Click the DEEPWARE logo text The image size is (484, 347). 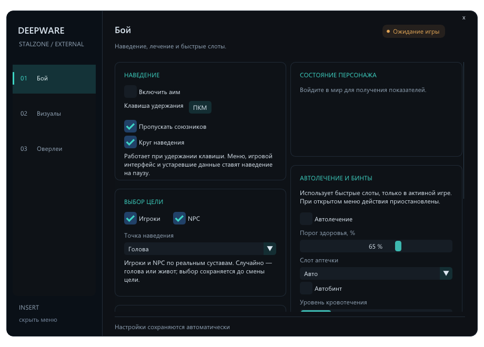click(x=42, y=30)
